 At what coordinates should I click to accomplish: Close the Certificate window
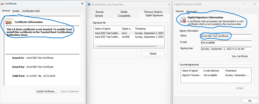click(82, 3)
